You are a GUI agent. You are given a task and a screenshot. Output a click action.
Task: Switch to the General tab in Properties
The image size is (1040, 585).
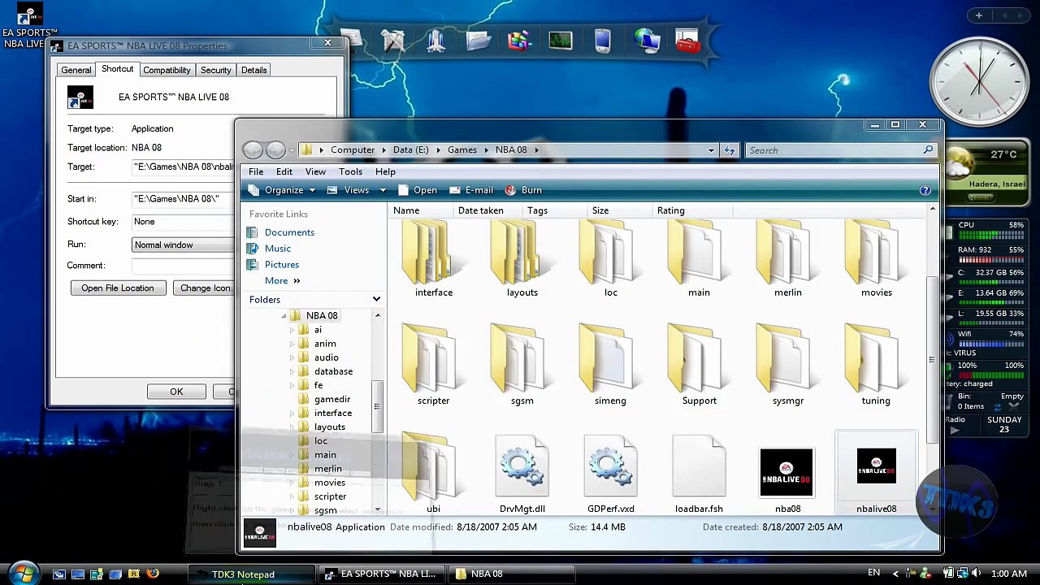click(76, 70)
